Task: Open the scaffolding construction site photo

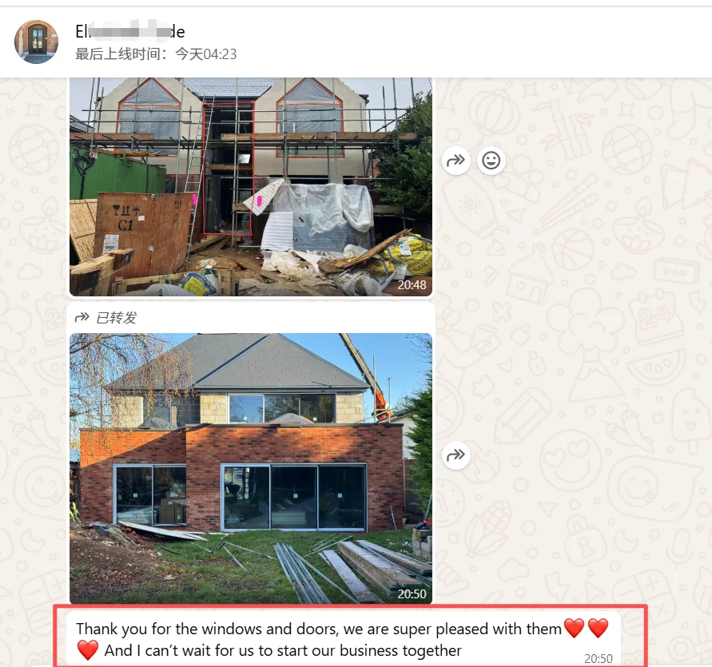Action: [251, 187]
